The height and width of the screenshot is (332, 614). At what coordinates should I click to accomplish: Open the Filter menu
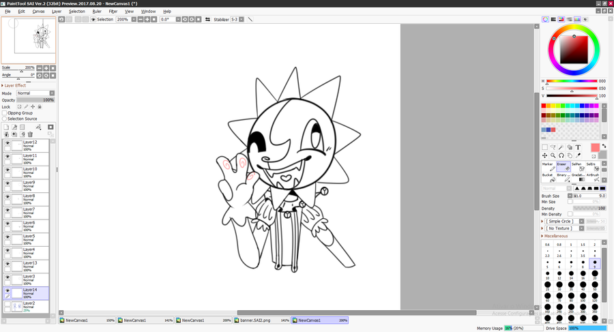pos(113,12)
